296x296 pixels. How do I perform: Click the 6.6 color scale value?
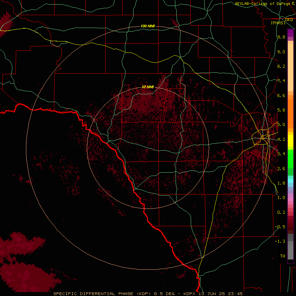[281, 95]
